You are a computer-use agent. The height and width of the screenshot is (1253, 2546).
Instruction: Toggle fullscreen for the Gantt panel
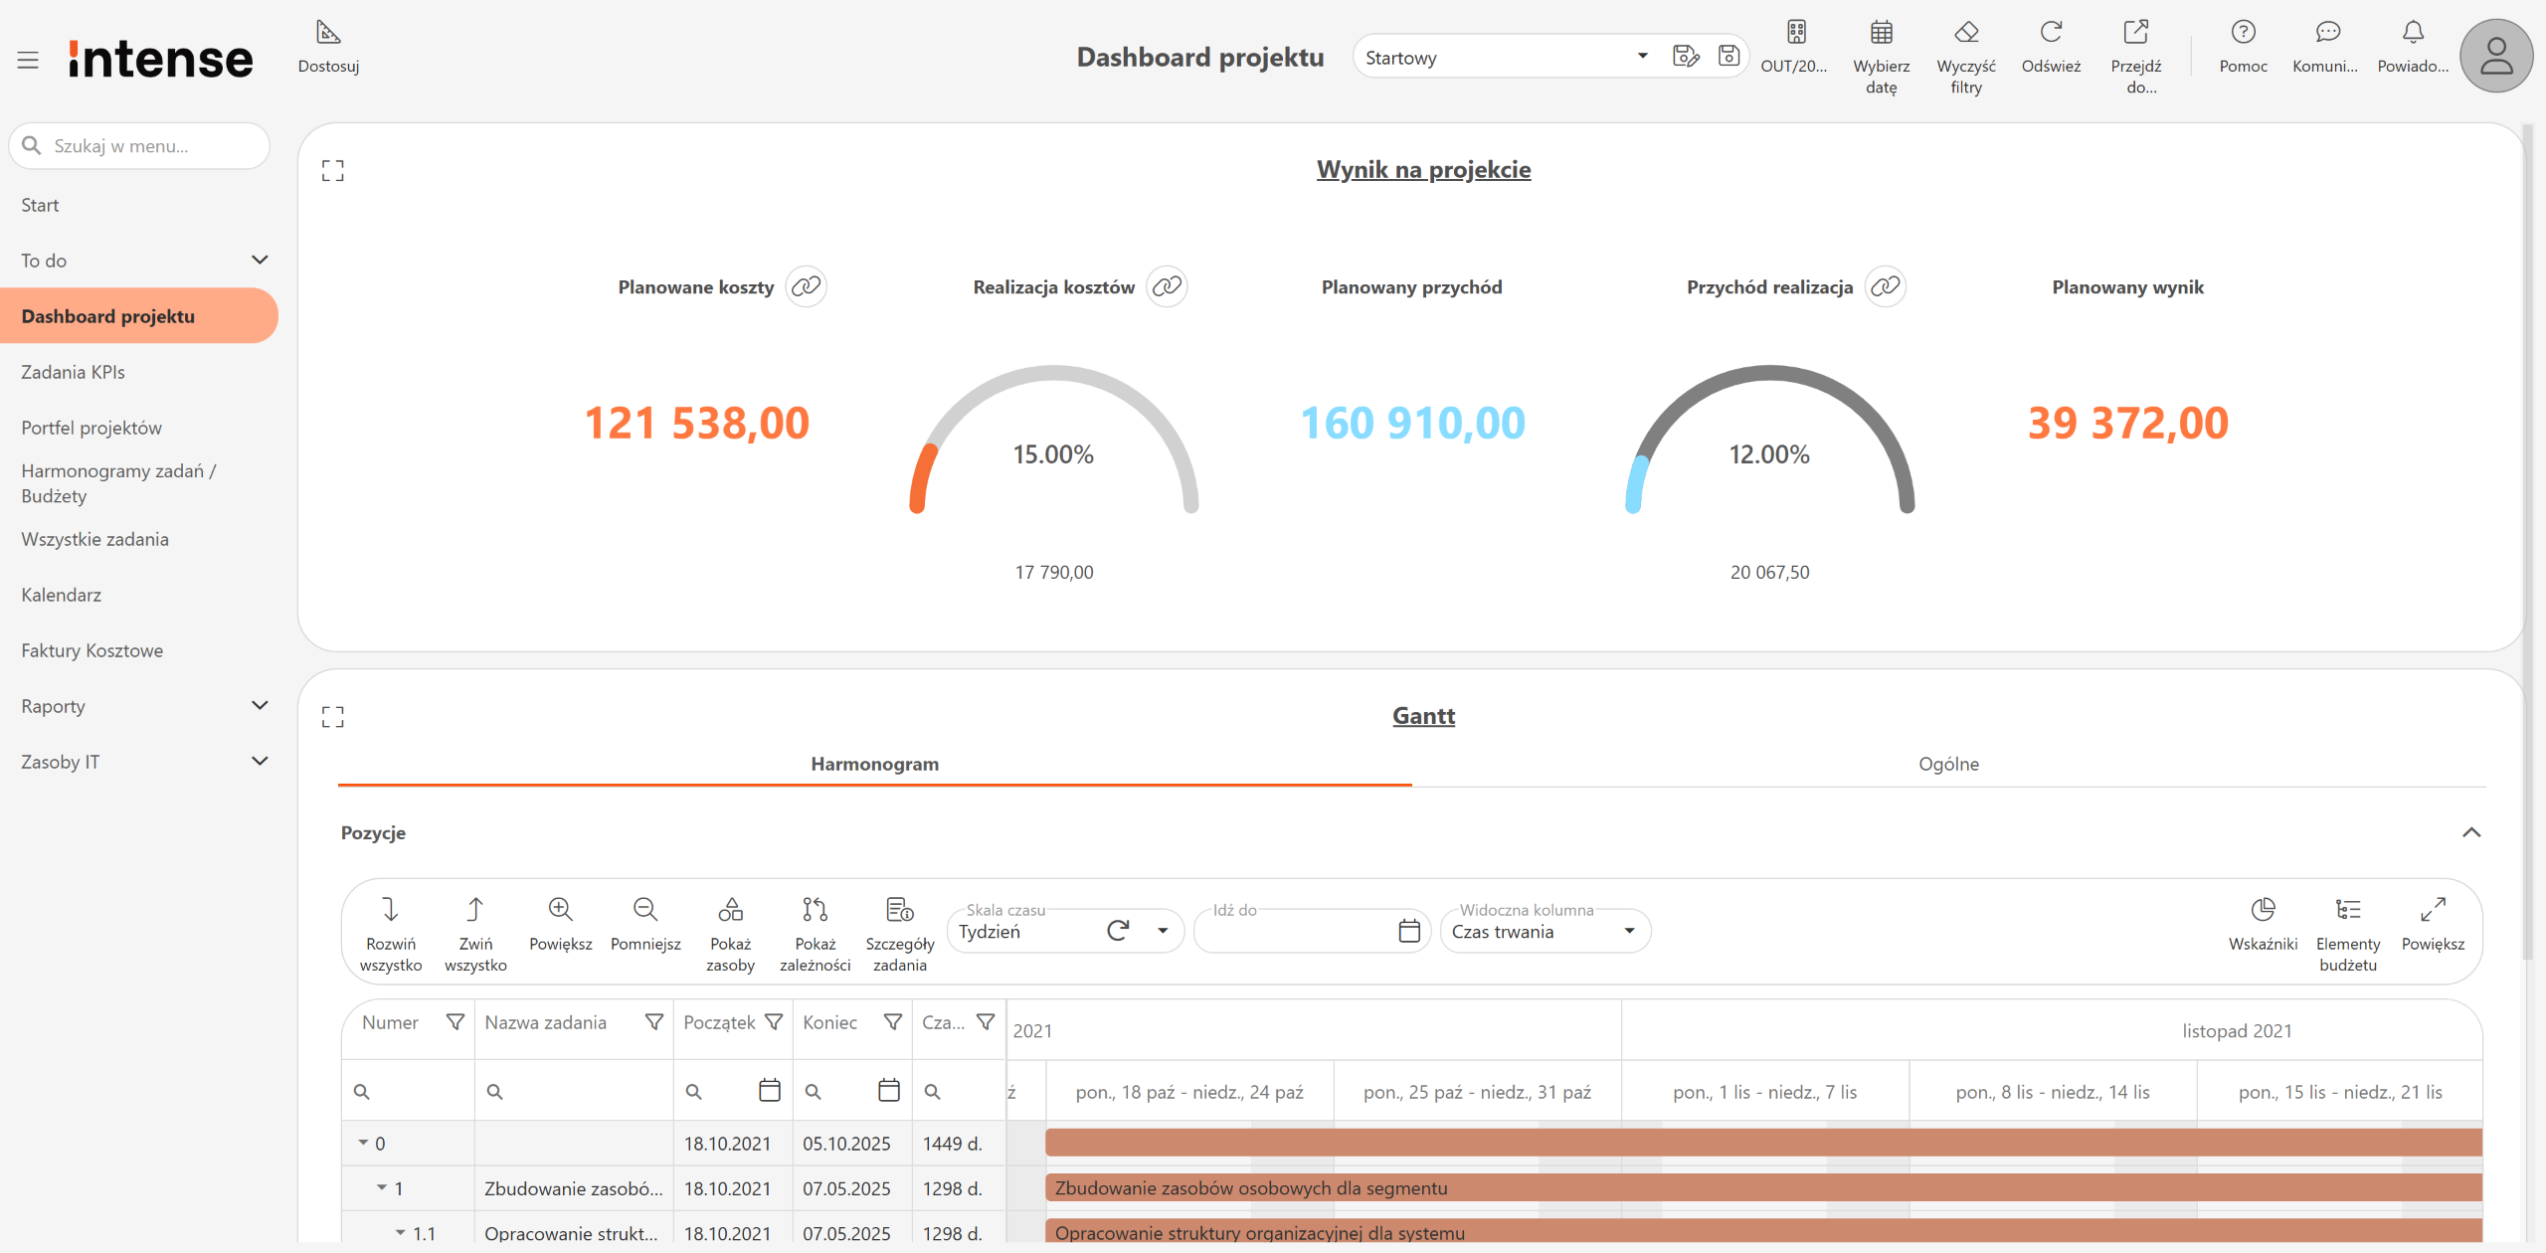click(x=333, y=717)
